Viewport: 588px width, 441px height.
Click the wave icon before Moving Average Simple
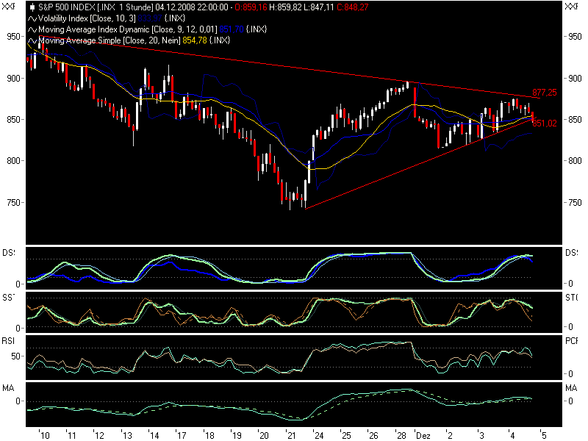(32, 40)
